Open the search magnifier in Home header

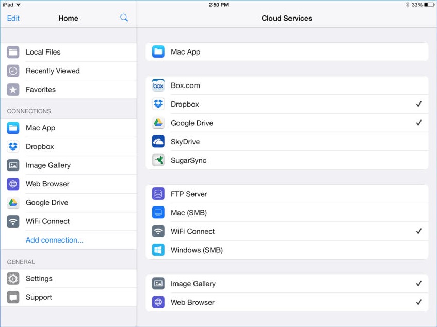pyautogui.click(x=124, y=18)
